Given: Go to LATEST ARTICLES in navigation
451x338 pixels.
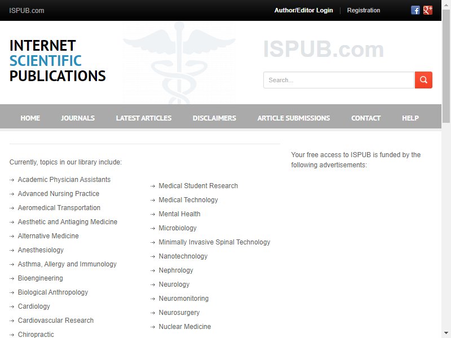Looking at the screenshot, I should point(144,118).
